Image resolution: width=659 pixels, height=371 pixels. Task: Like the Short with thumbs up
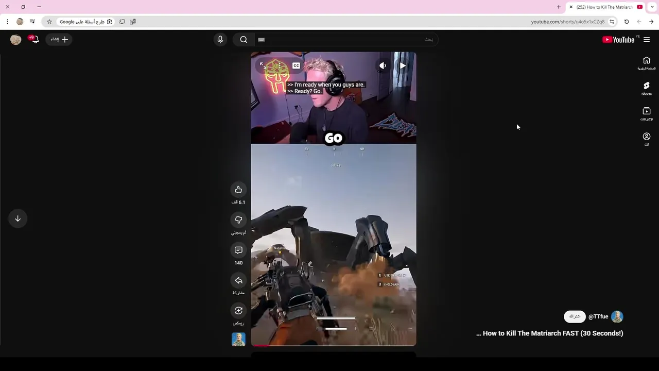(x=238, y=190)
